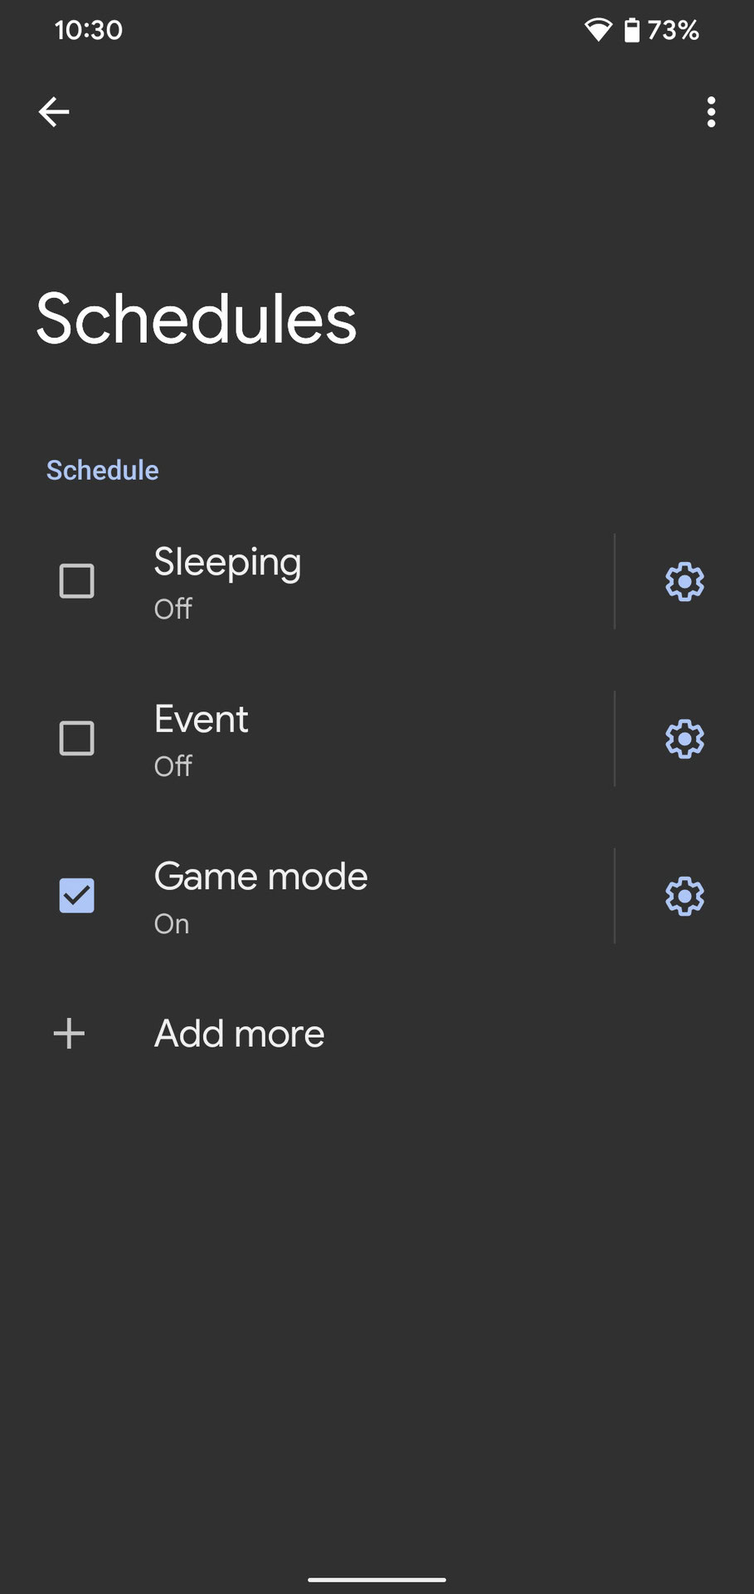The width and height of the screenshot is (754, 1594).
Task: Tap the Wi-Fi status icon
Action: (x=598, y=31)
